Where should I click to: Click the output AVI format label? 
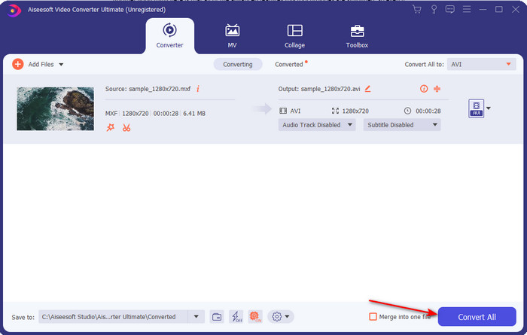coord(295,111)
